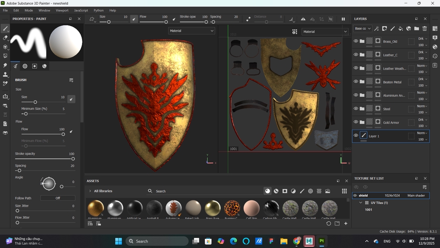Select the Eraser tool in left toolbar
Screen dimensions: 440x248
coord(5,38)
